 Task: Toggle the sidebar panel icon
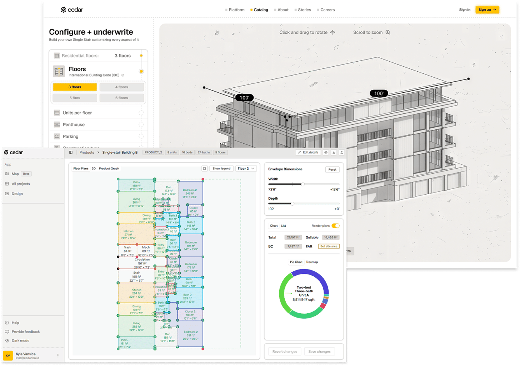[71, 153]
